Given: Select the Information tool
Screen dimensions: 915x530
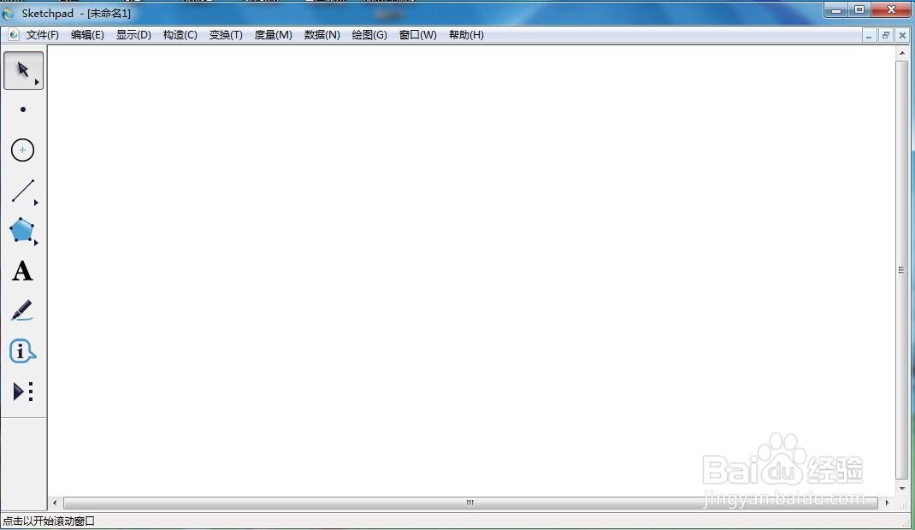Looking at the screenshot, I should [x=23, y=351].
